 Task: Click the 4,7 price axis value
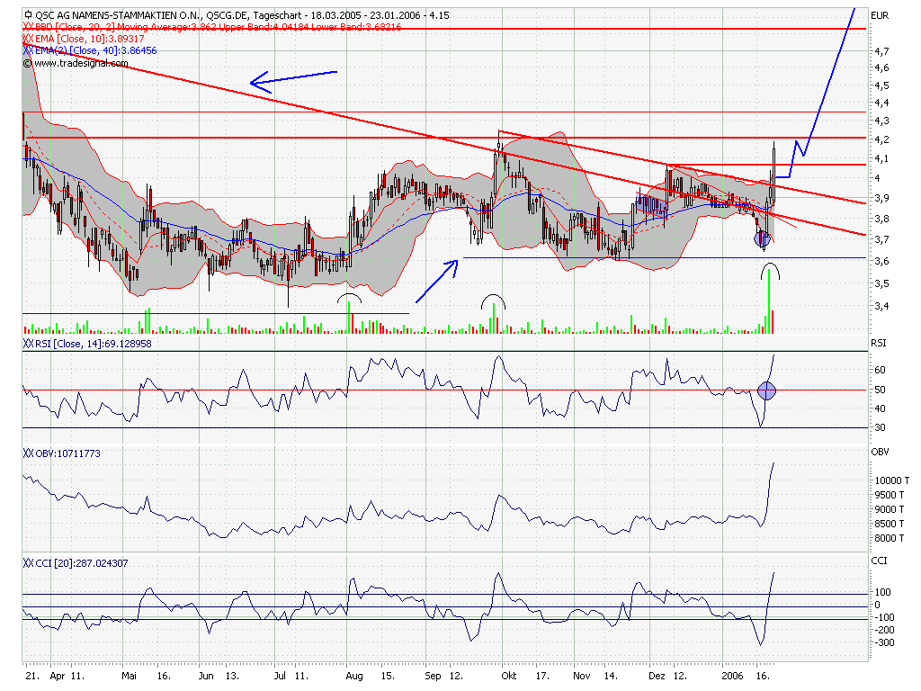881,51
